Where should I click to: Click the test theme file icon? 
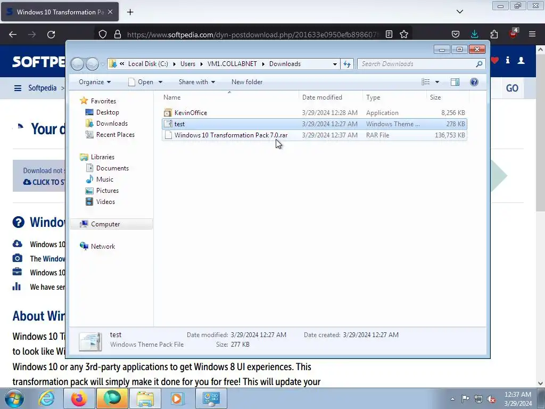pos(168,124)
